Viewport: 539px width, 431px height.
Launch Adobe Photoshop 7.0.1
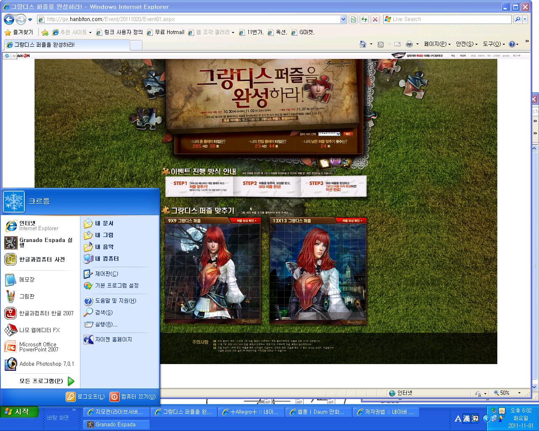[x=40, y=364]
